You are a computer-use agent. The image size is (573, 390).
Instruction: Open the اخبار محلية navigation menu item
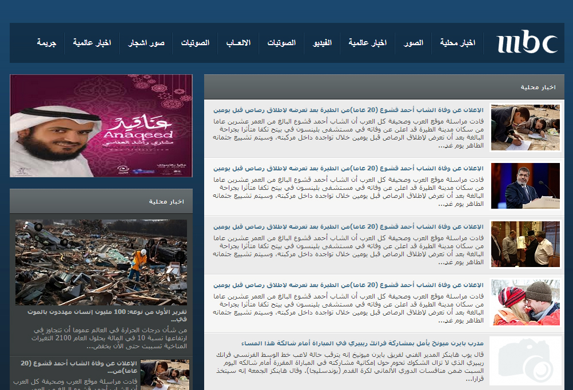(457, 43)
